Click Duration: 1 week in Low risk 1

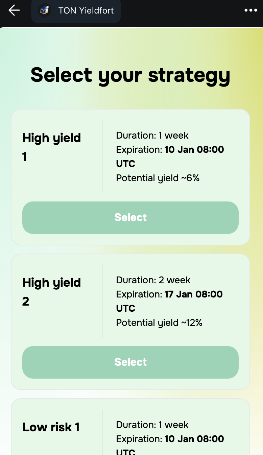[152, 425]
